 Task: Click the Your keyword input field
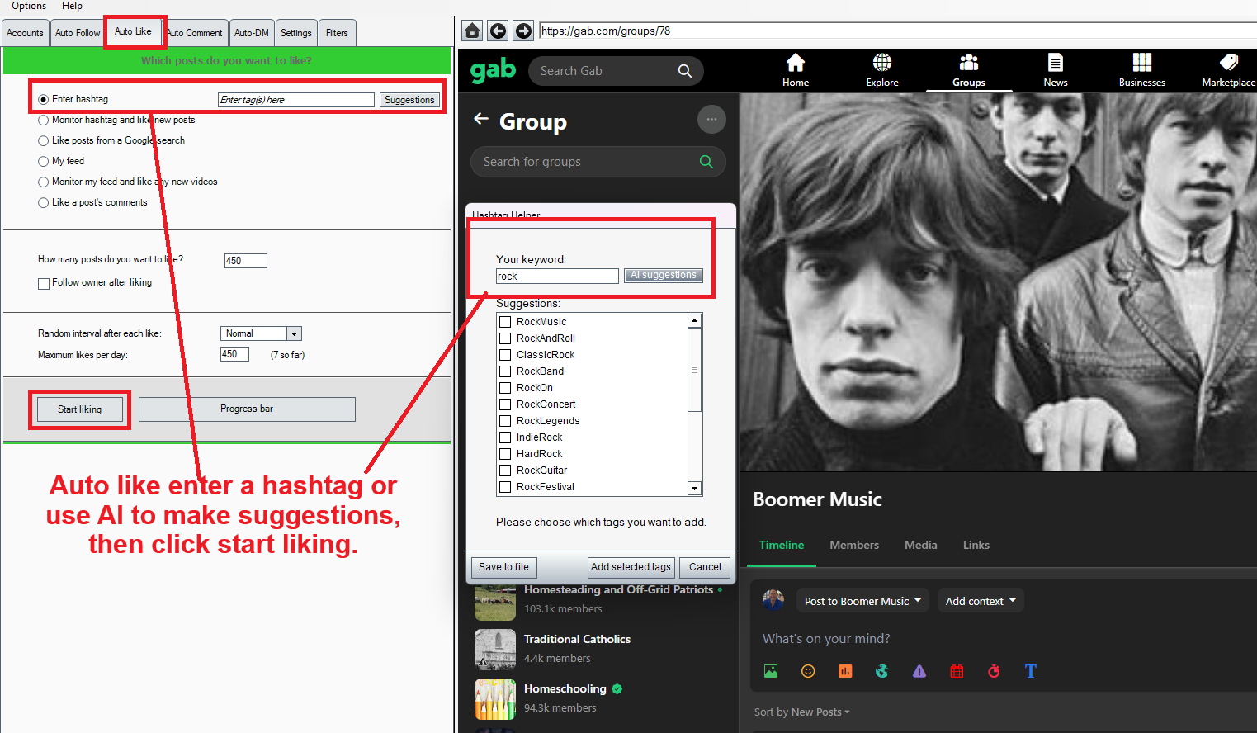[557, 277]
